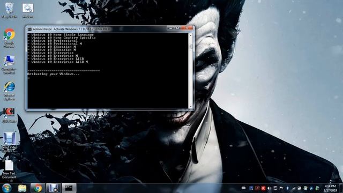Click the 'Windows 10 Professional' line

pyautogui.click(x=55, y=41)
